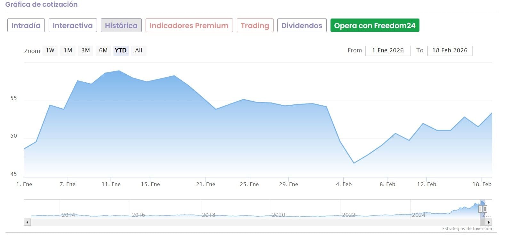This screenshot has width=510, height=242.
Task: Select the Histórica tab
Action: (x=121, y=26)
